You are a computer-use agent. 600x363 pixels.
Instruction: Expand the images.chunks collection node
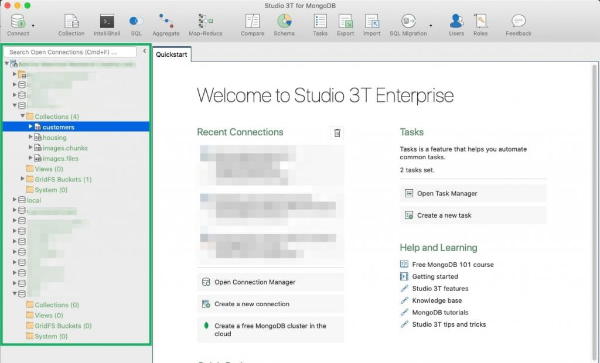click(x=30, y=147)
